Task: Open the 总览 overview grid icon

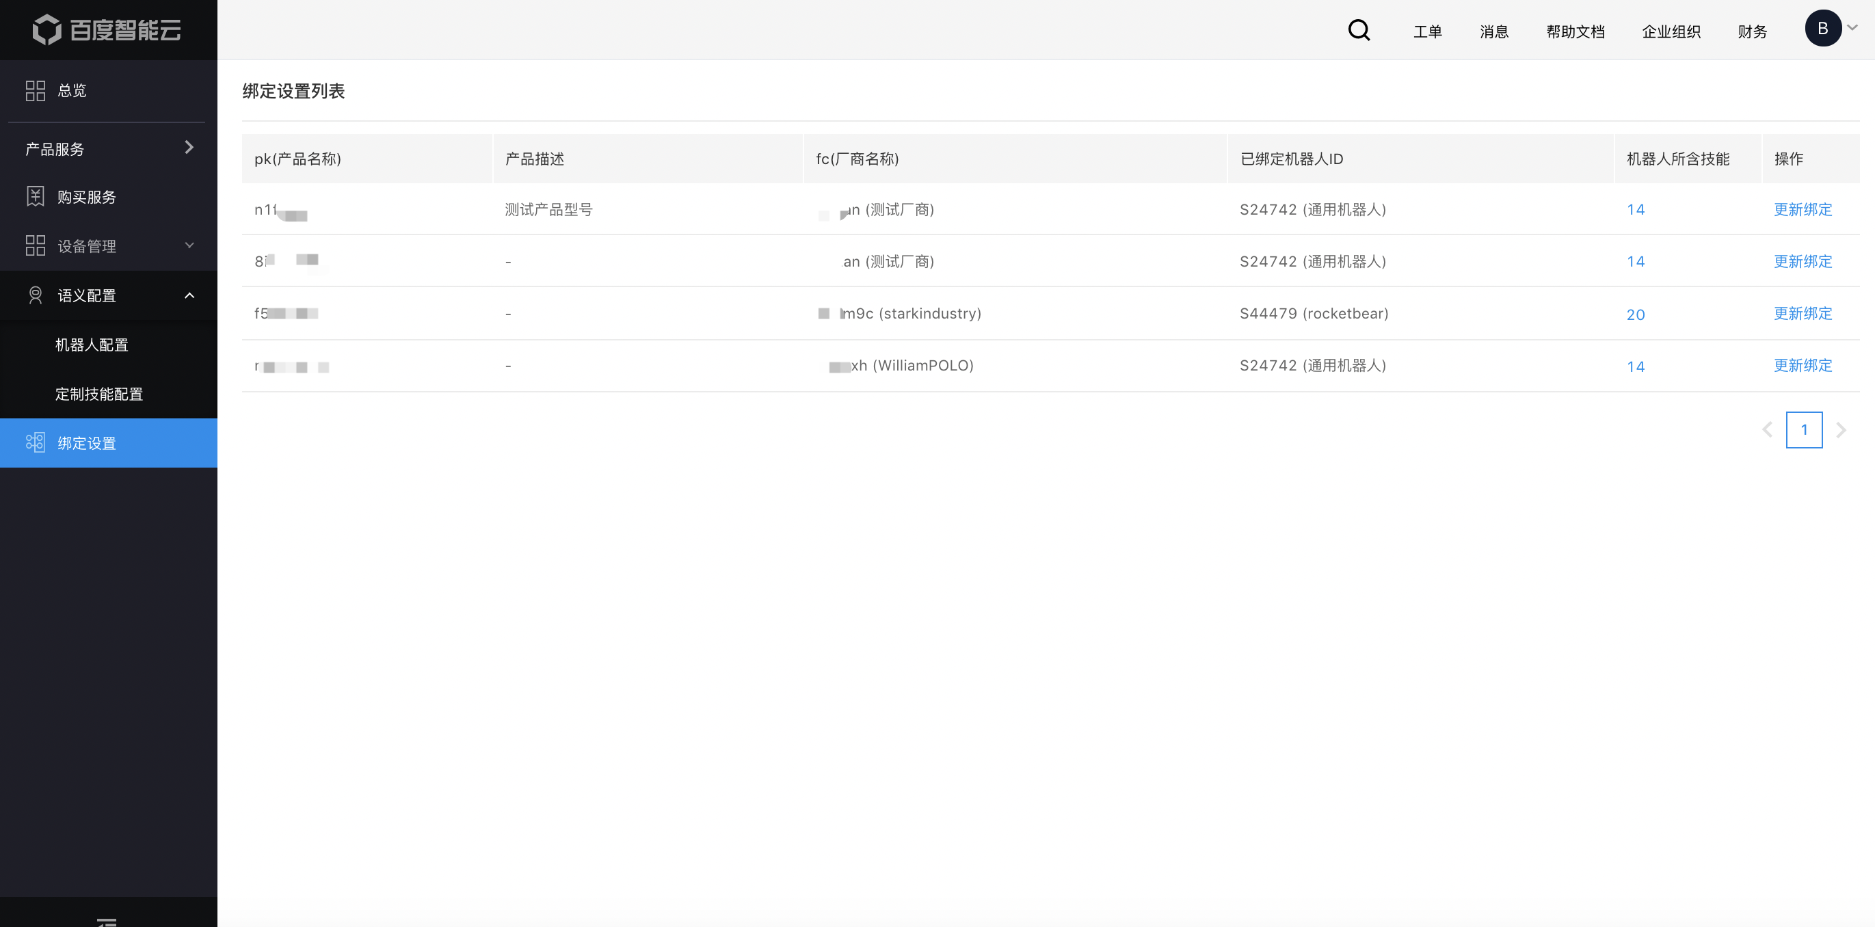Action: pyautogui.click(x=35, y=90)
